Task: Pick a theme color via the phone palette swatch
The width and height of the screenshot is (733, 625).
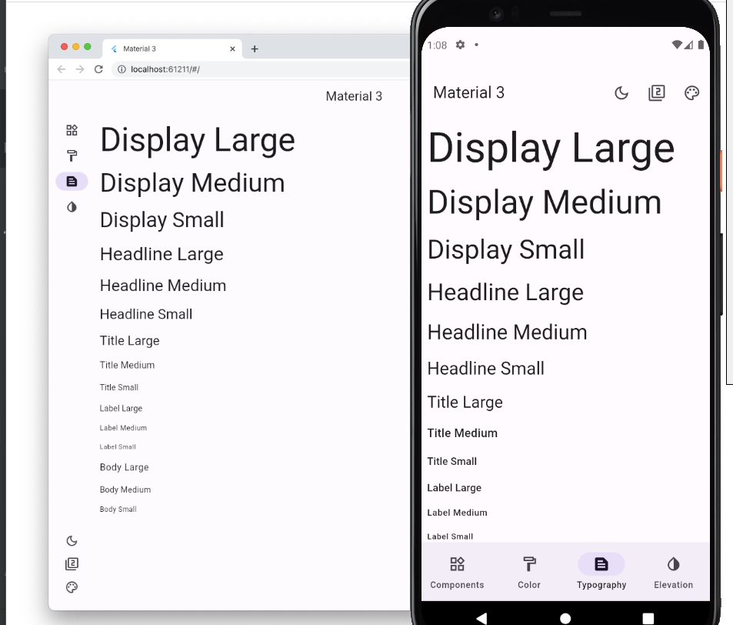Action: [x=691, y=92]
